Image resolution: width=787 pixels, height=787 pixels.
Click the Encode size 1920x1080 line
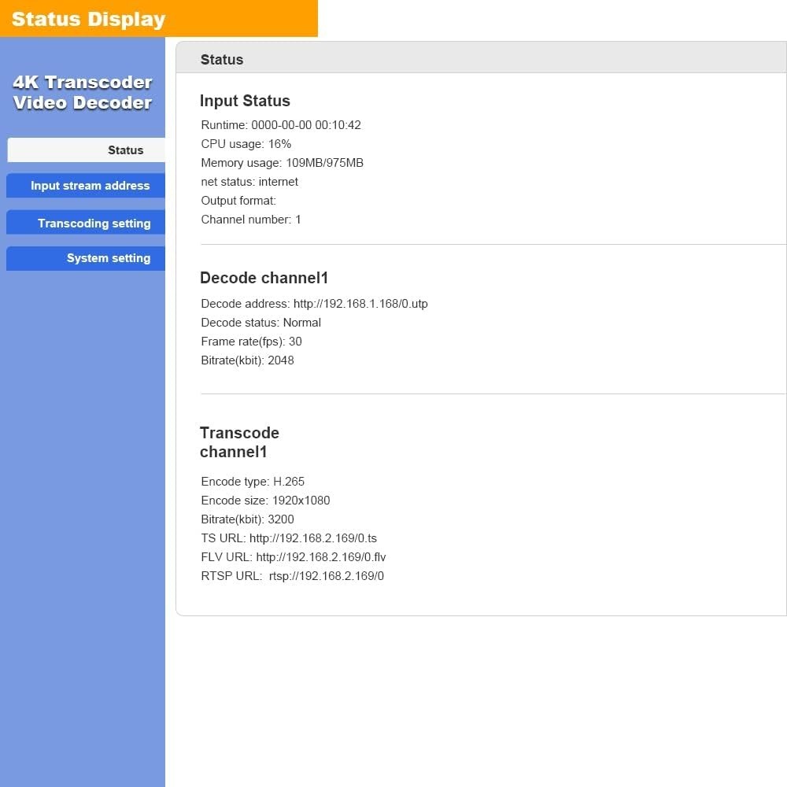265,501
